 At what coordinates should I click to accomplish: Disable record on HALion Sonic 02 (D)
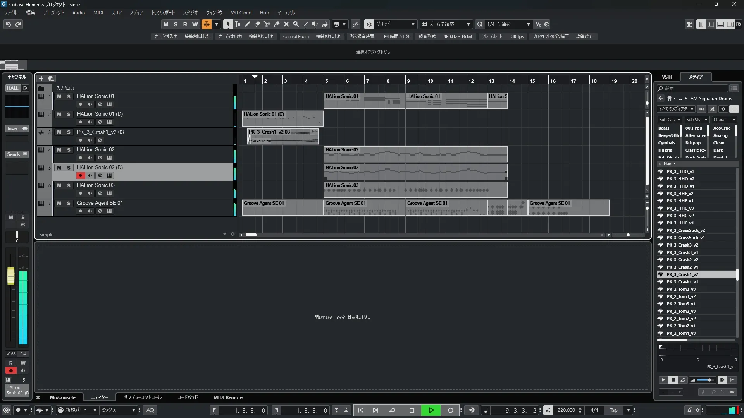pos(80,175)
